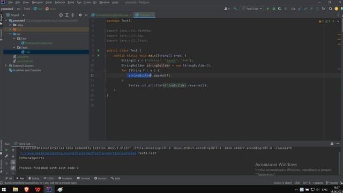The height and width of the screenshot is (193, 343).
Task: Run with Coverage icon in toolbar
Action: point(279,9)
